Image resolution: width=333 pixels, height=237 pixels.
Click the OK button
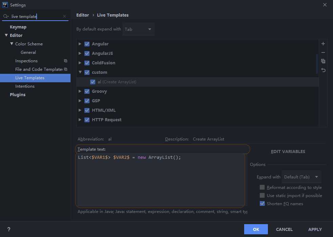[256, 229]
